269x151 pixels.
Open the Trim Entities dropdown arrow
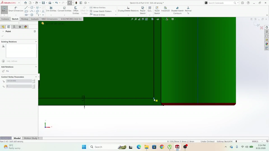[51, 15]
